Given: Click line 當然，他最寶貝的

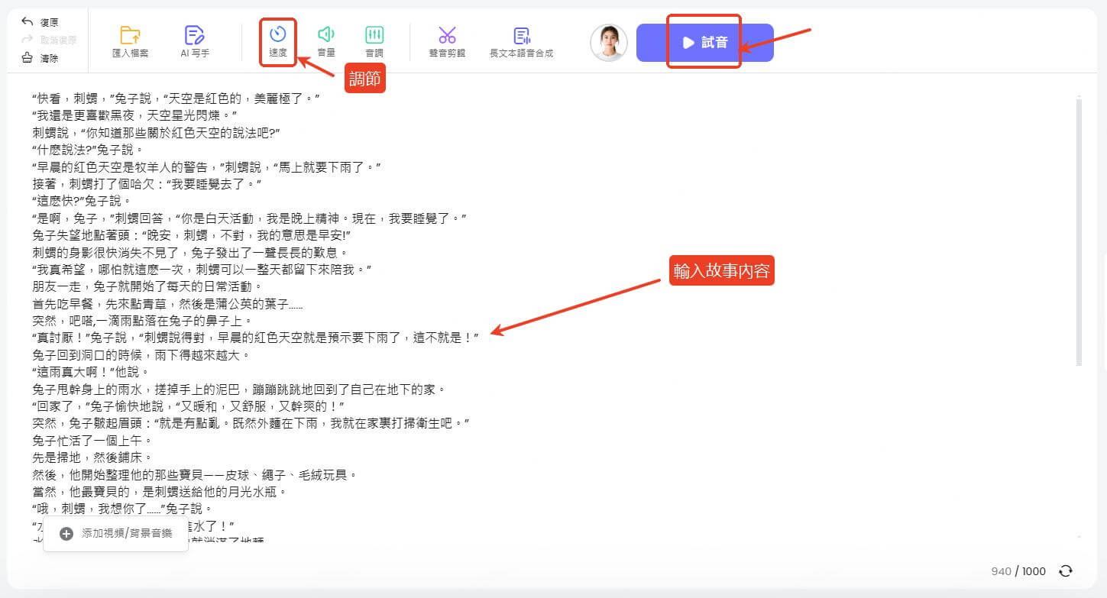Looking at the screenshot, I should pos(159,492).
